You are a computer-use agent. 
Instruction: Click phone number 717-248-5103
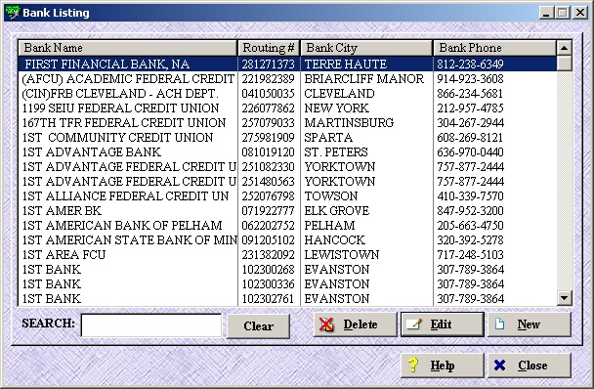click(x=471, y=255)
